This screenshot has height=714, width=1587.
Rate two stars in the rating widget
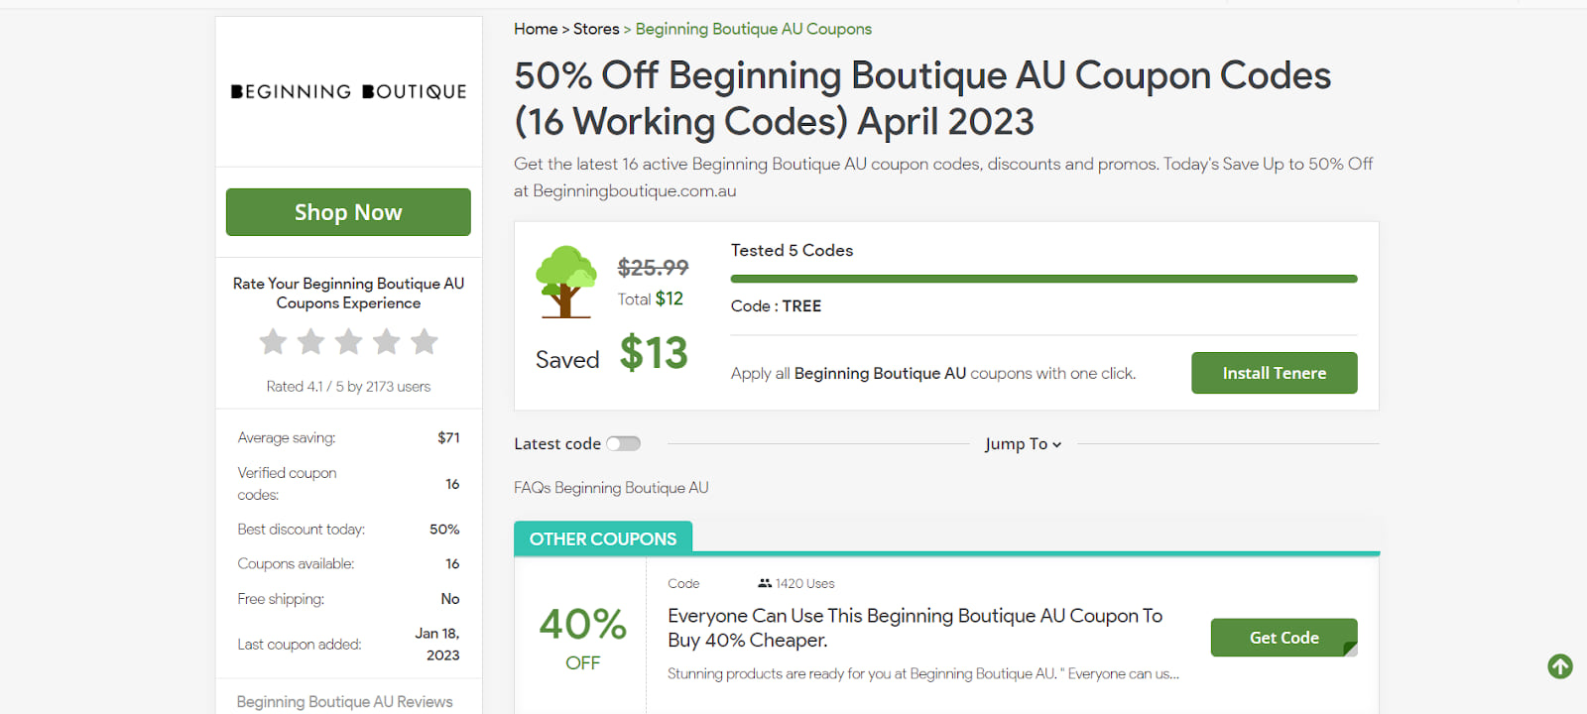(310, 342)
